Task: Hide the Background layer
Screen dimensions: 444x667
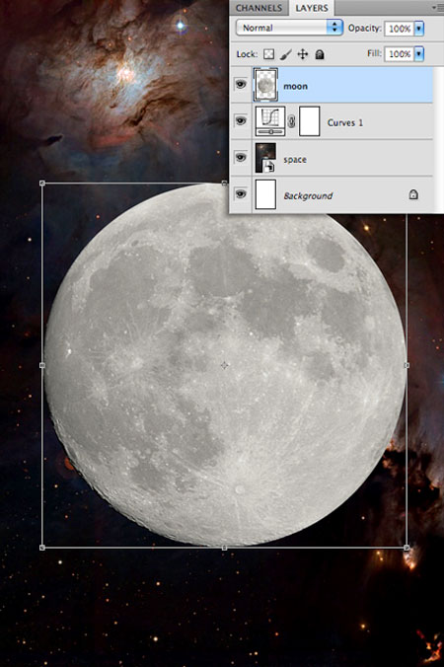Action: pyautogui.click(x=241, y=194)
